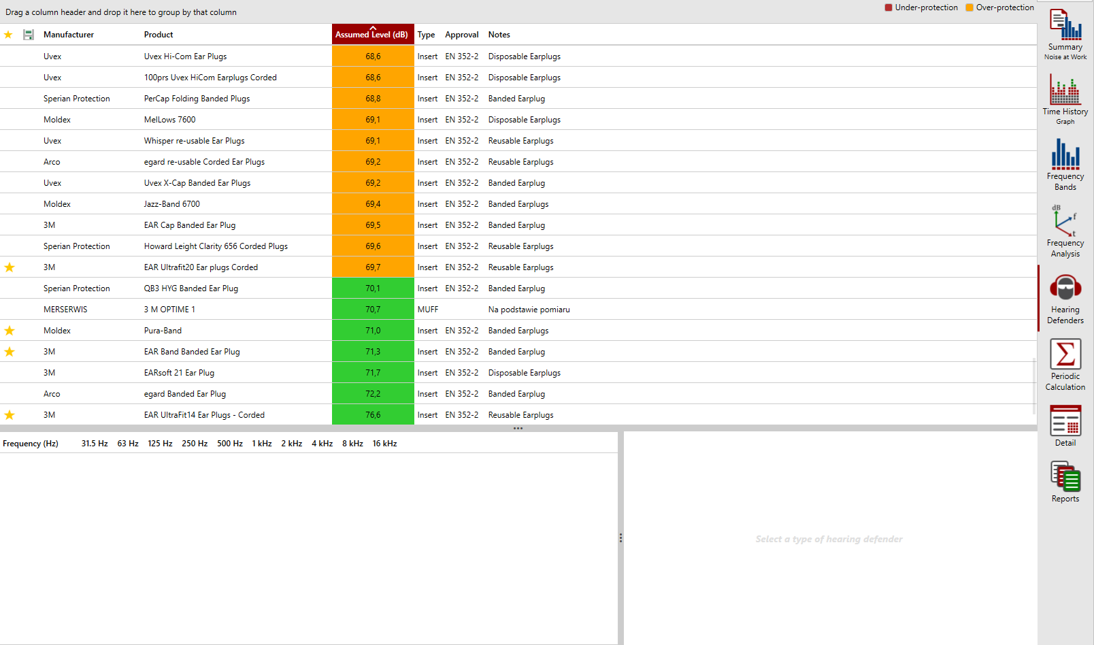1094x645 pixels.
Task: Sort by Product column header
Action: tap(159, 35)
